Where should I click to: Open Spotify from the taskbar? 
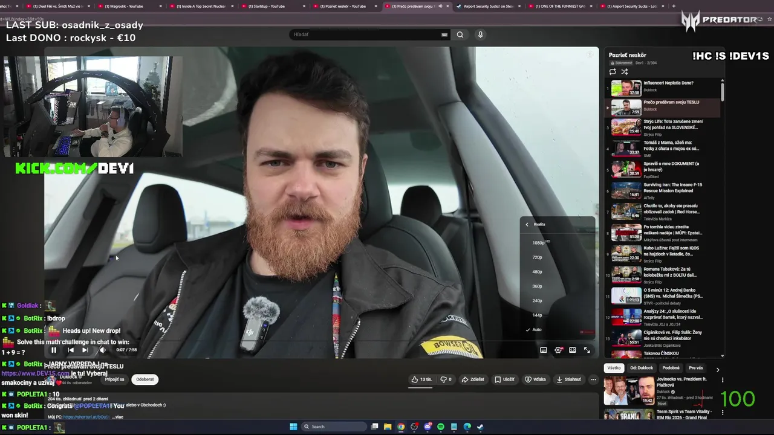coord(441,427)
